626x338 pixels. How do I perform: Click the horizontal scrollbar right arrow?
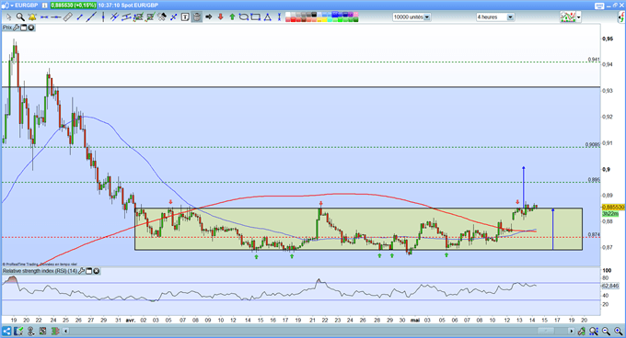571,331
